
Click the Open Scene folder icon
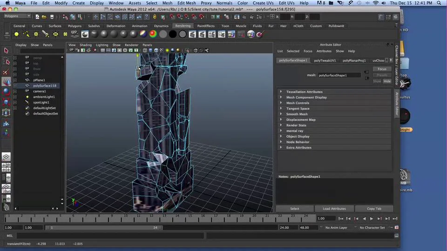tap(44, 17)
